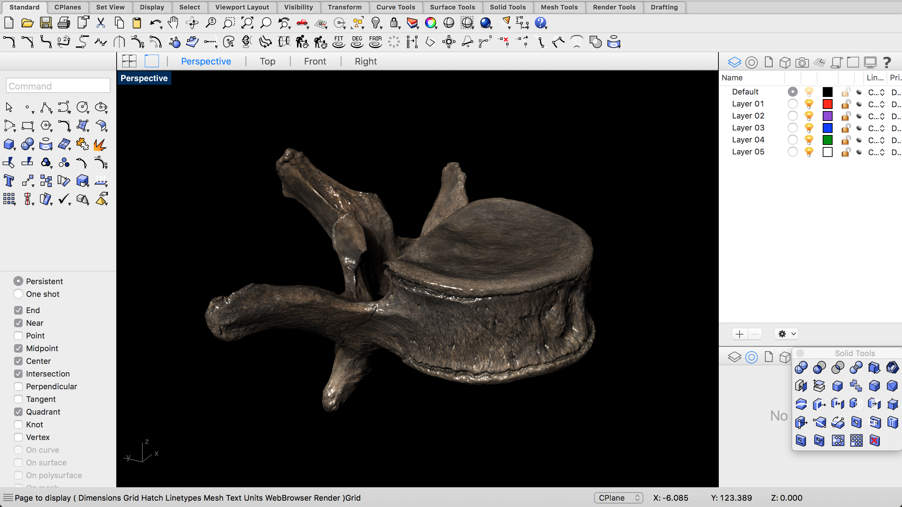This screenshot has width=902, height=507.
Task: Click the Lock padlock toolbar icon
Action: tap(394, 23)
